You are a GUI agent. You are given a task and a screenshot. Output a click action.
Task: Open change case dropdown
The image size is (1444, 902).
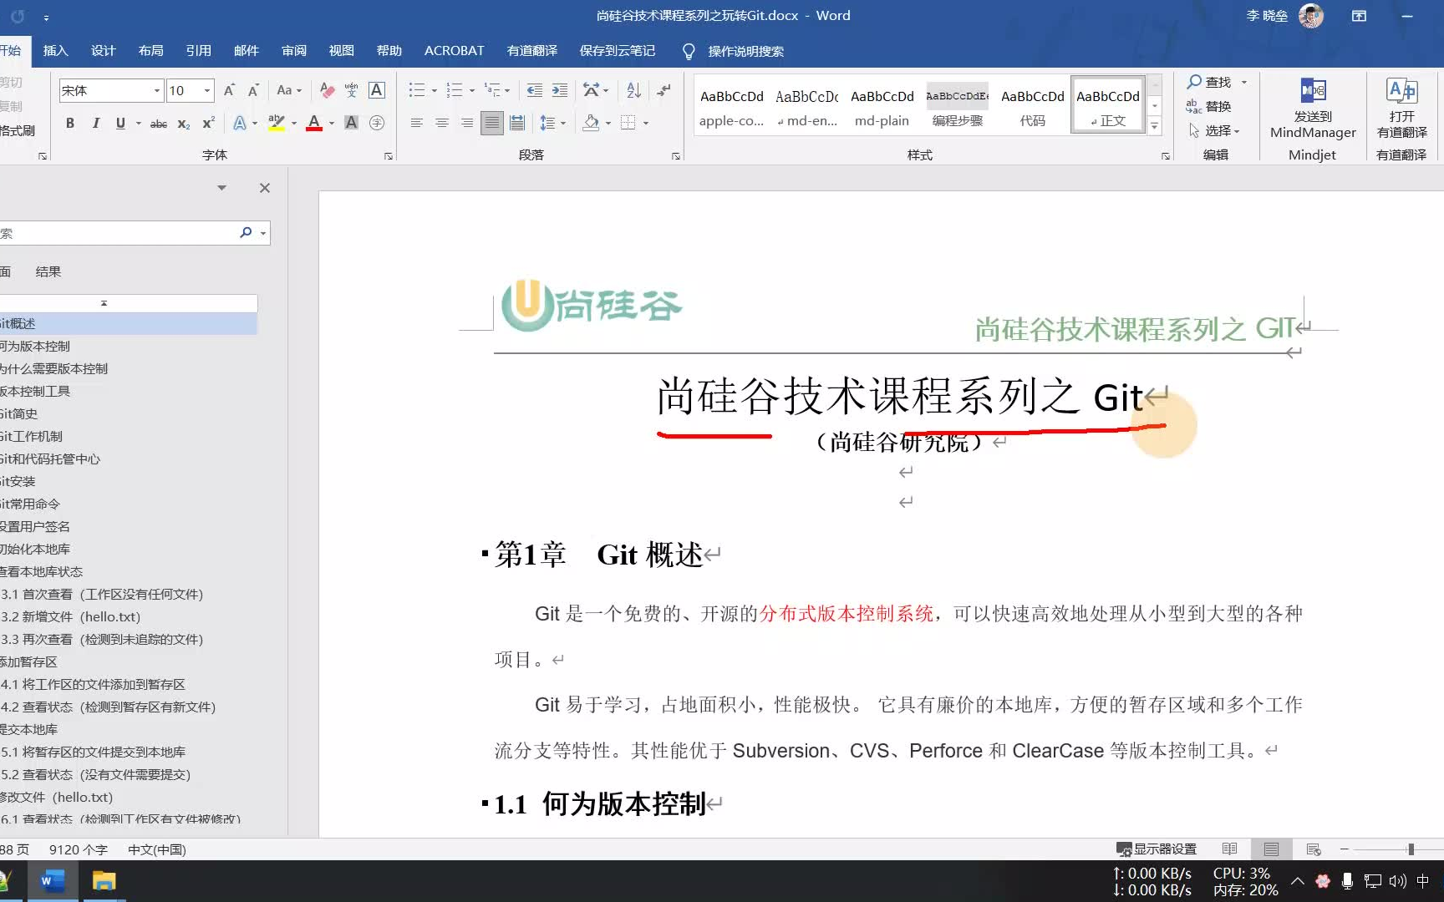[289, 90]
